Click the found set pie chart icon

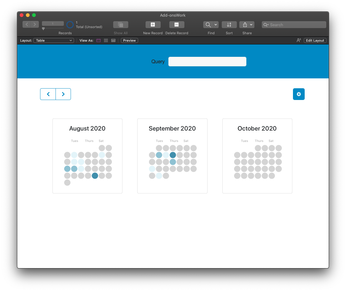pyautogui.click(x=70, y=25)
